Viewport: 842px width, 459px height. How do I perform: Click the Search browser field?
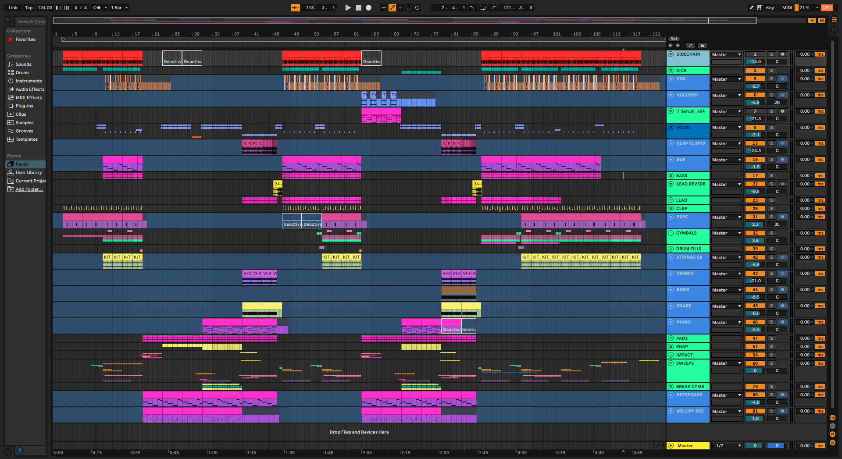pyautogui.click(x=31, y=21)
